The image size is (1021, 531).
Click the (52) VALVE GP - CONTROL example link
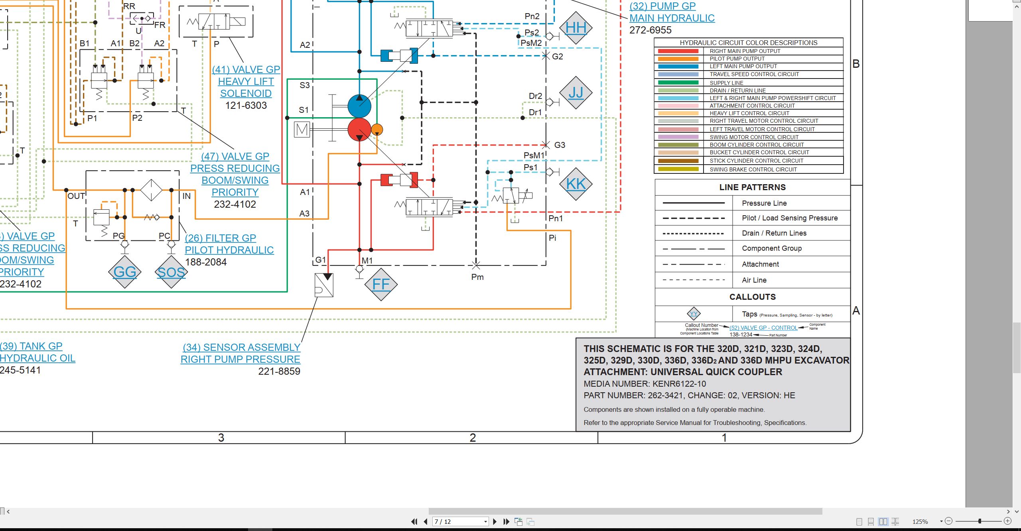tap(763, 328)
